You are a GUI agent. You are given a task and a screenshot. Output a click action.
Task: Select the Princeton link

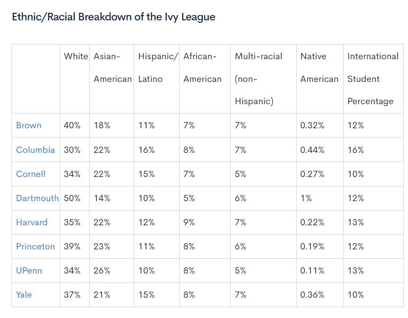(36, 246)
